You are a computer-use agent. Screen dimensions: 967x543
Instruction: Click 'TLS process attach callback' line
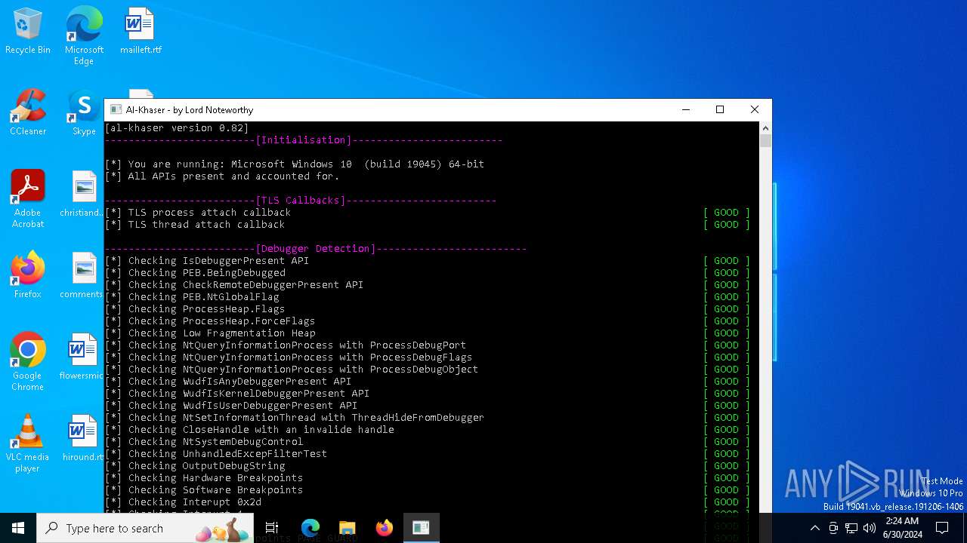[198, 213]
